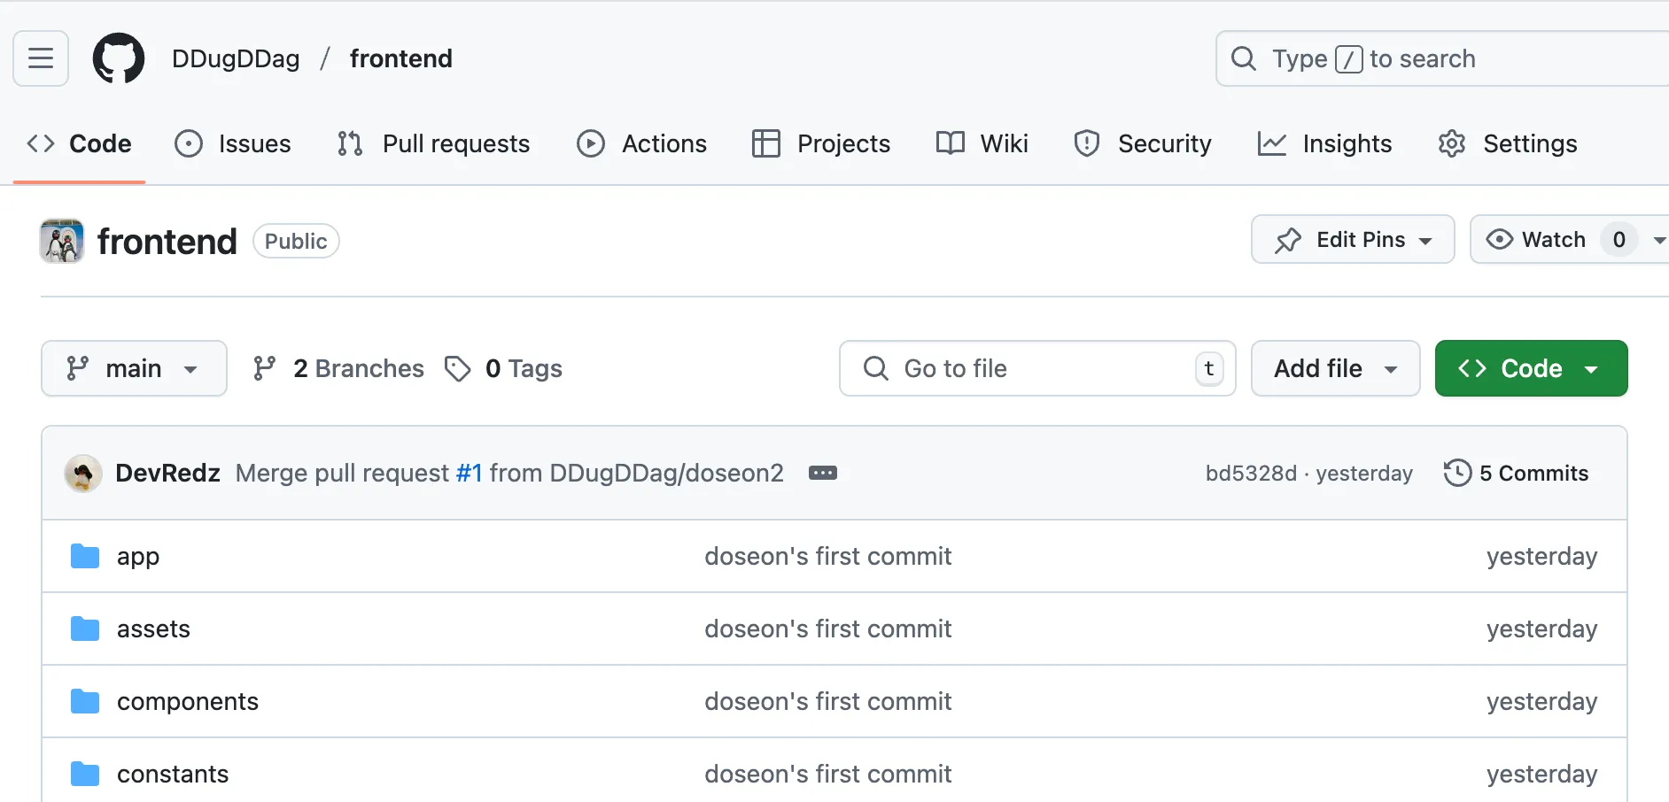Open the app folder
Viewport: 1669px width, 802px height.
(x=138, y=557)
